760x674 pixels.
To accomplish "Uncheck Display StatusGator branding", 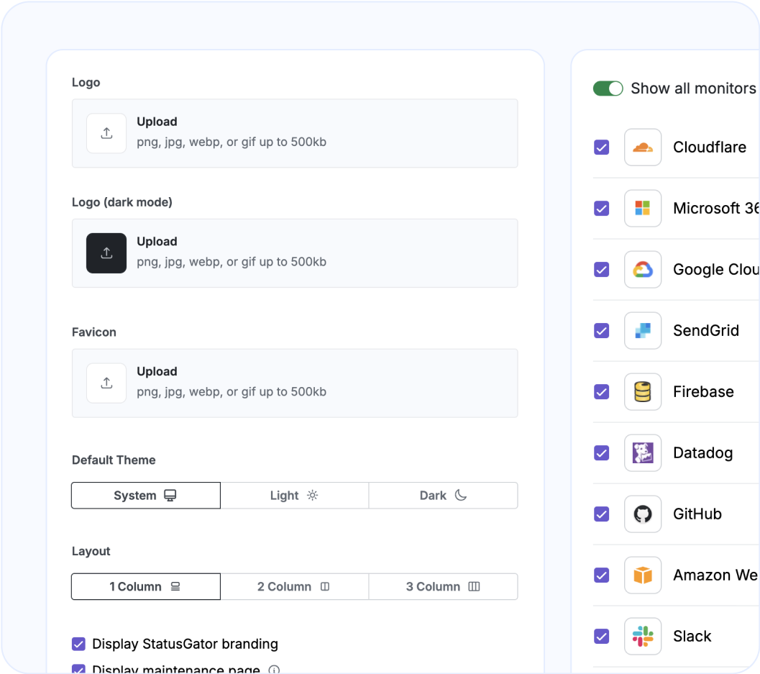I will 79,644.
